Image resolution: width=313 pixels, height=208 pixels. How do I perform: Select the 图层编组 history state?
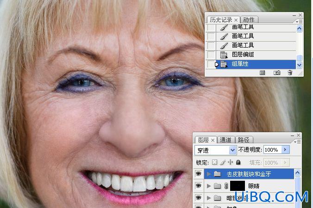pos(256,55)
